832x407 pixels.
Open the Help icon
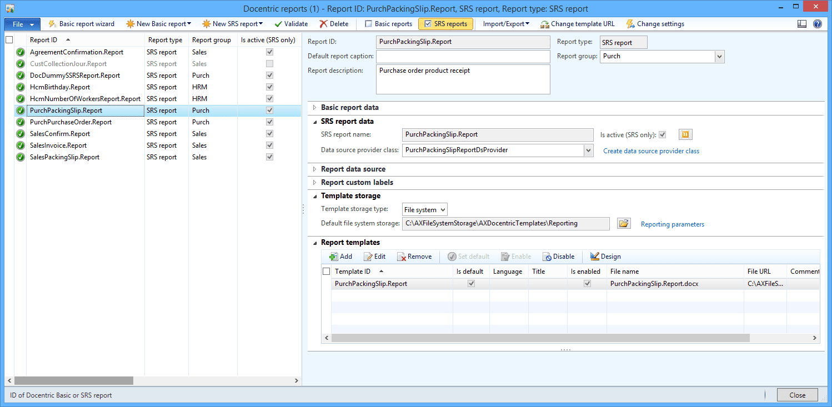818,24
